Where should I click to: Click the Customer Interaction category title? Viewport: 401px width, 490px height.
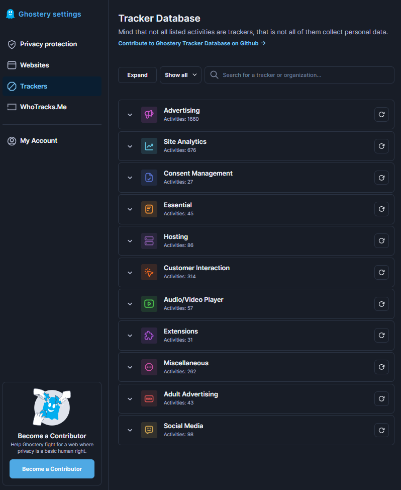(x=196, y=268)
